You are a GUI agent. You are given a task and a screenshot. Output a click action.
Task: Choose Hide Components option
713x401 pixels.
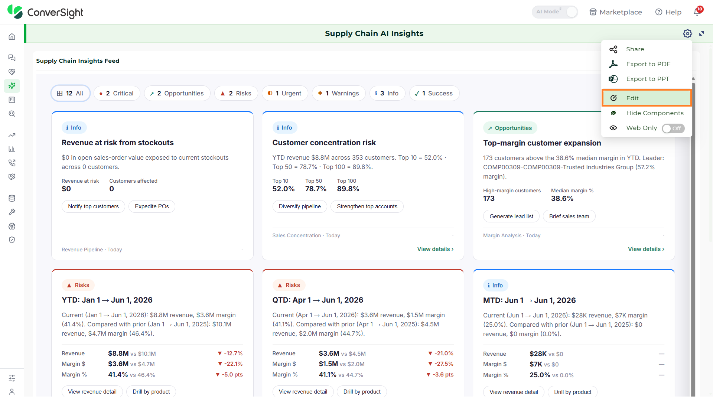click(x=647, y=113)
